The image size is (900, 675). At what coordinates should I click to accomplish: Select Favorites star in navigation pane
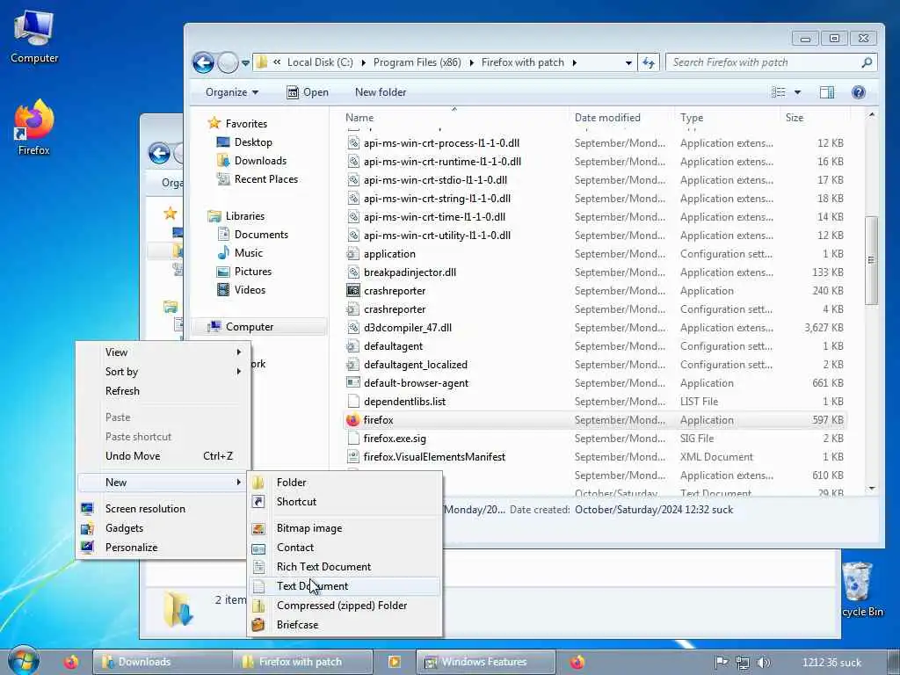214,123
